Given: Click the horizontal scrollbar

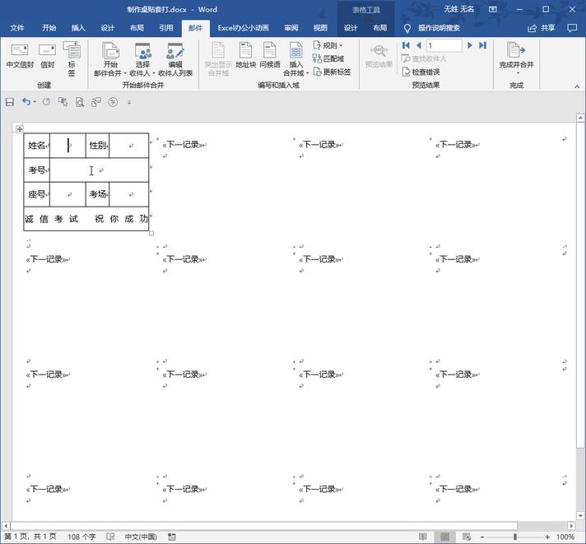Looking at the screenshot, I should tap(264, 525).
